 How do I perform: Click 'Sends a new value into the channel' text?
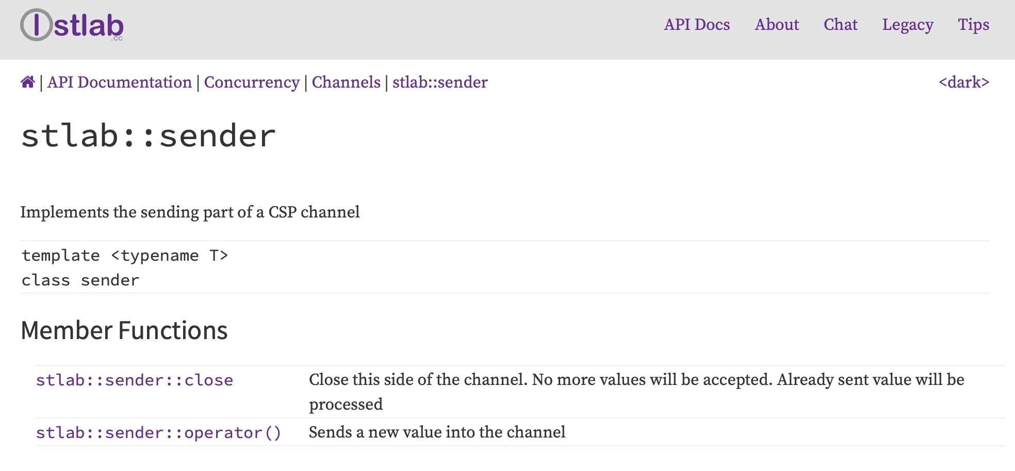(x=437, y=432)
